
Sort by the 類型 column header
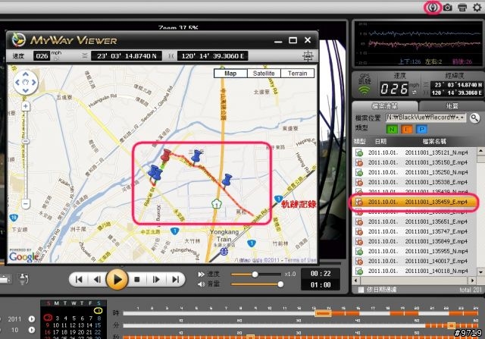(x=359, y=142)
